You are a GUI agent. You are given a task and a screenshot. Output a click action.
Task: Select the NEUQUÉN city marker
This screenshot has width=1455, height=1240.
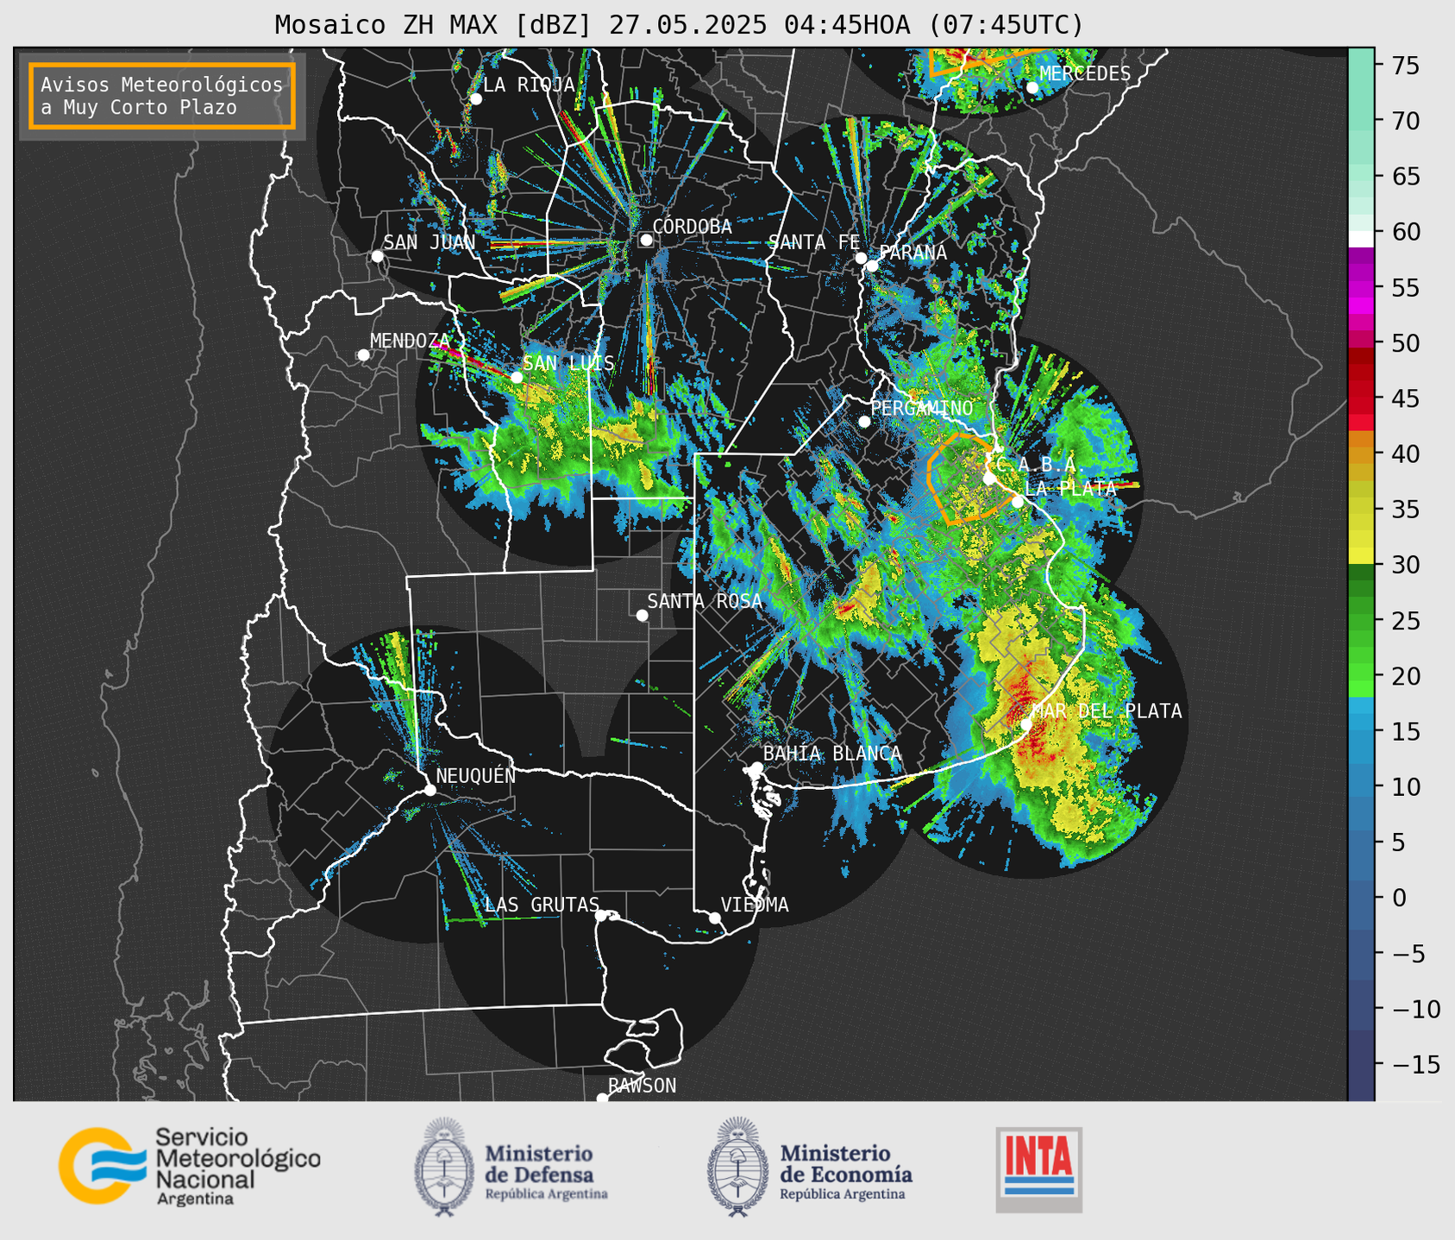(x=430, y=790)
